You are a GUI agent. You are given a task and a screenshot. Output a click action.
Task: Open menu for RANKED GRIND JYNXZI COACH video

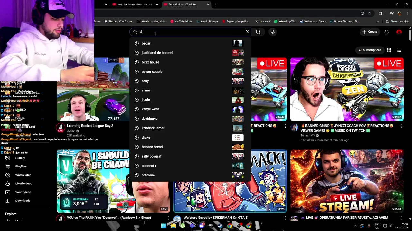[402, 126]
